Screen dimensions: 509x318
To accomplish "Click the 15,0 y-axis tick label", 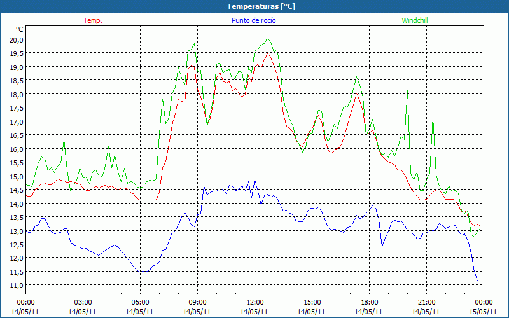I will 16,176.
